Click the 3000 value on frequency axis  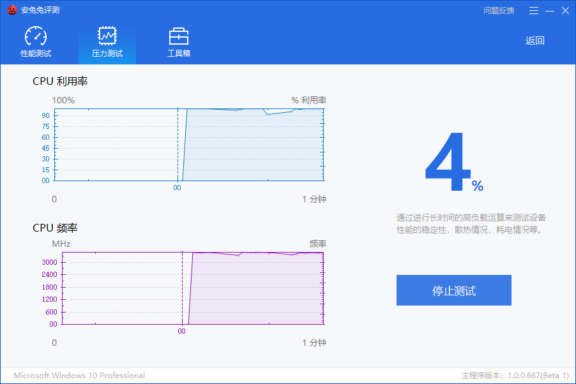coord(49,262)
